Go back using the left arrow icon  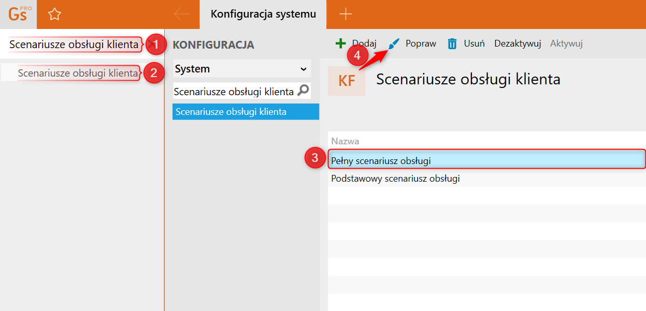[x=181, y=14]
